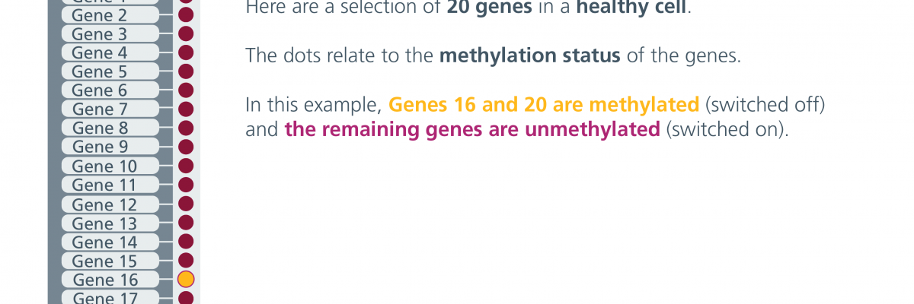Viewport: 914px width, 304px height.
Task: Click the orange methylated dot for Gene 16
Action: (x=186, y=280)
